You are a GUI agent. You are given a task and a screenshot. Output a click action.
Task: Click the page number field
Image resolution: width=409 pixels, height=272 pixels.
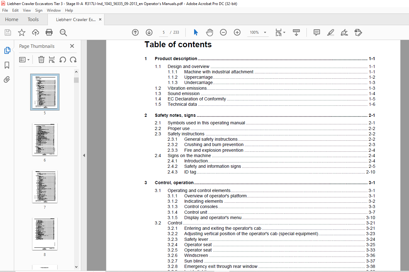click(x=164, y=32)
